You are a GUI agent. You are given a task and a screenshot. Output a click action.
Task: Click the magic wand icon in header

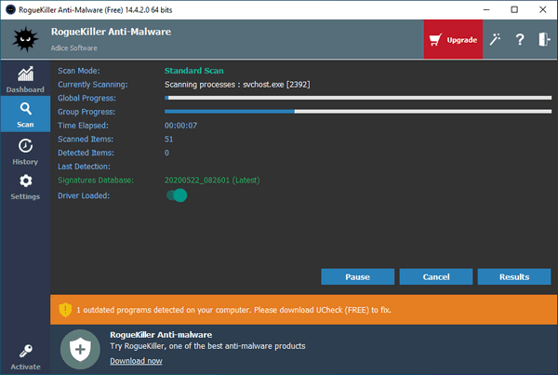pyautogui.click(x=495, y=39)
